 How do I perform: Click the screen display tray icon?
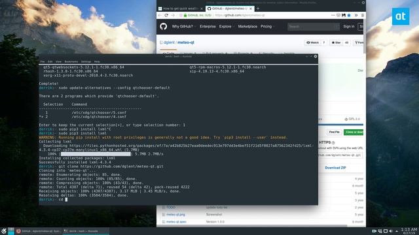tap(386, 231)
